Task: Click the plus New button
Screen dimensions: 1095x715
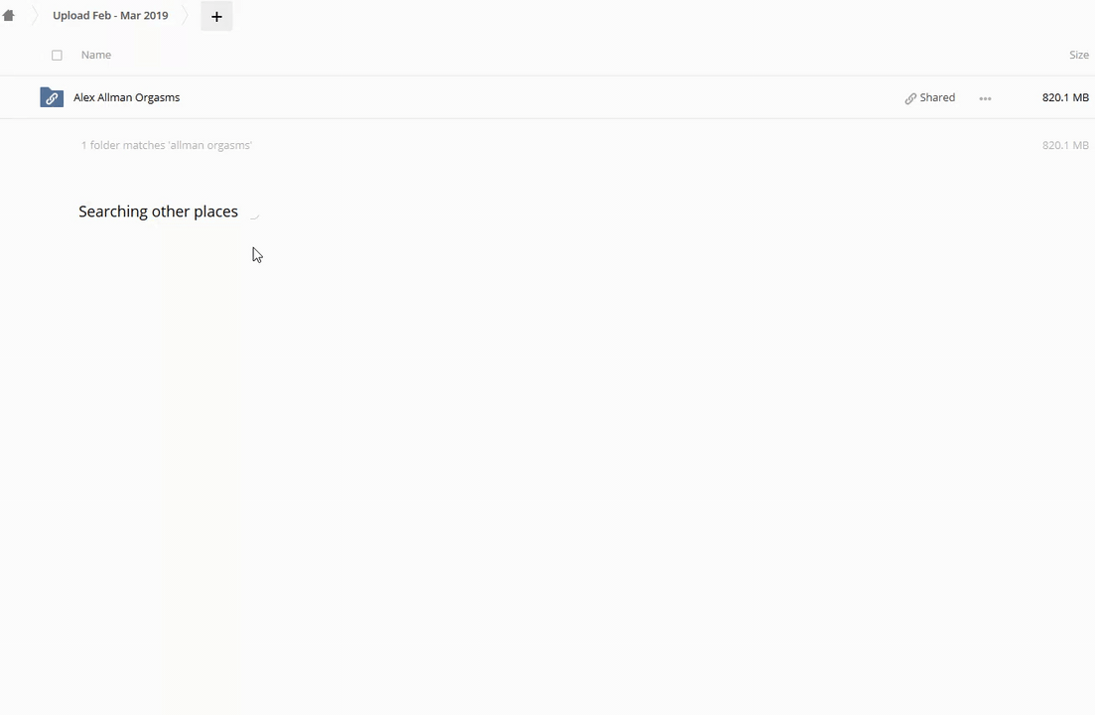Action: 216,16
